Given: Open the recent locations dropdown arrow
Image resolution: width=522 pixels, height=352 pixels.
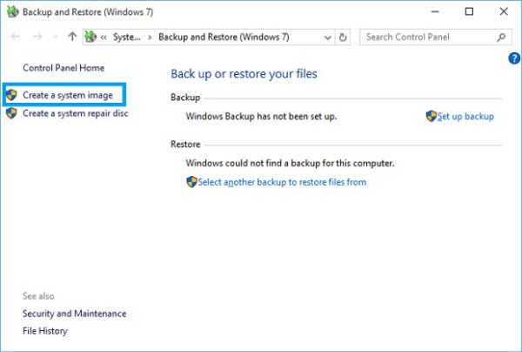Looking at the screenshot, I should [56, 37].
